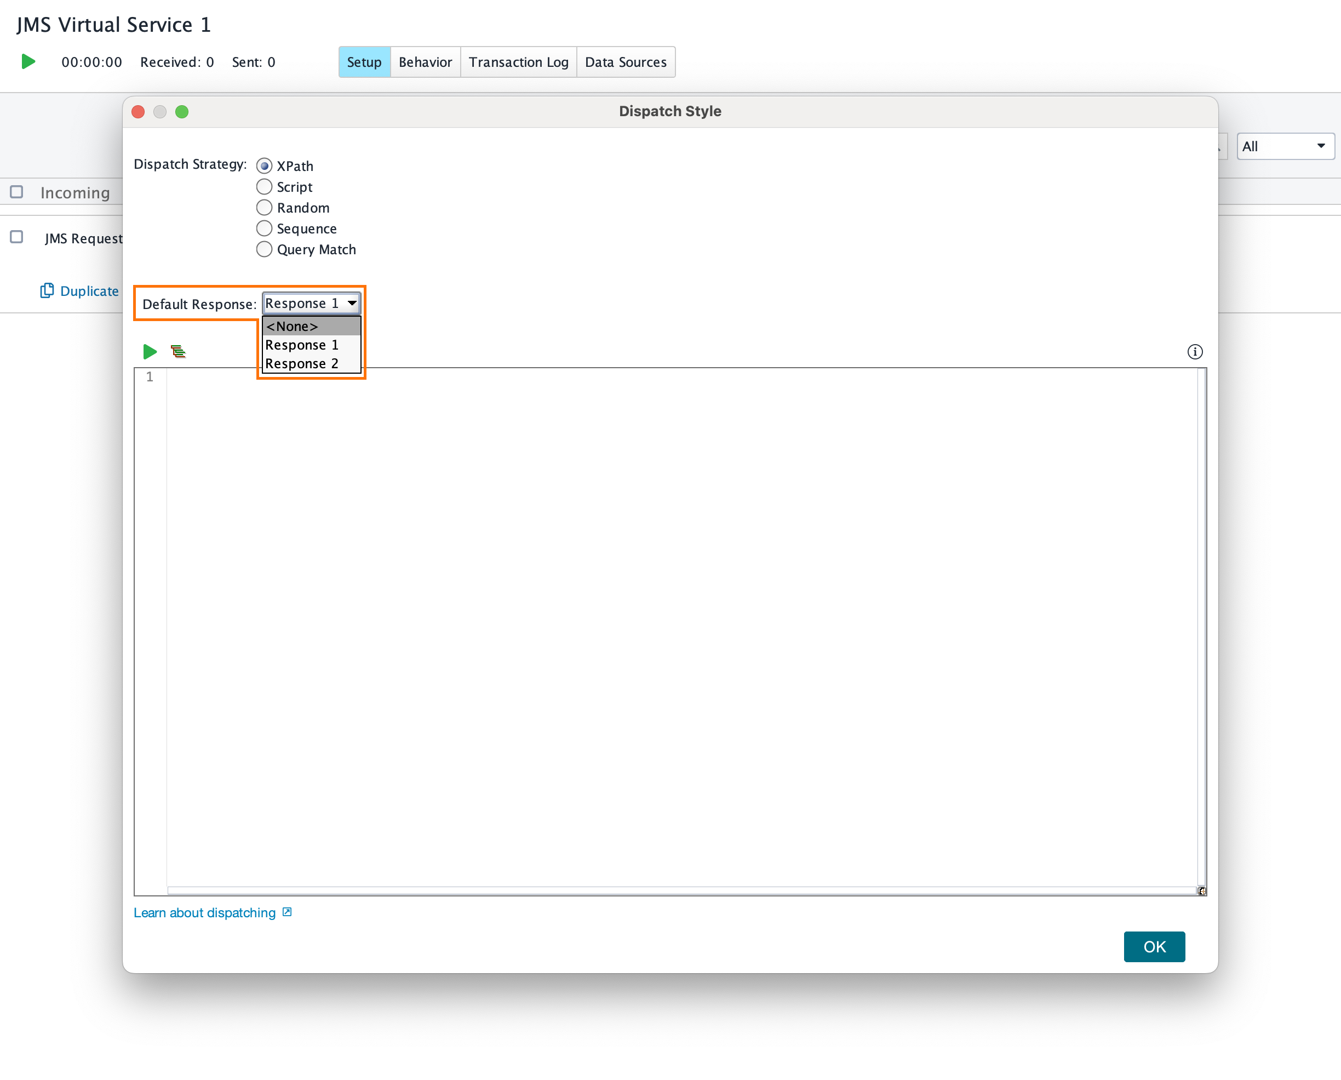1341x1080 pixels.
Task: Open the Learn about dispatching link
Action: tap(204, 912)
